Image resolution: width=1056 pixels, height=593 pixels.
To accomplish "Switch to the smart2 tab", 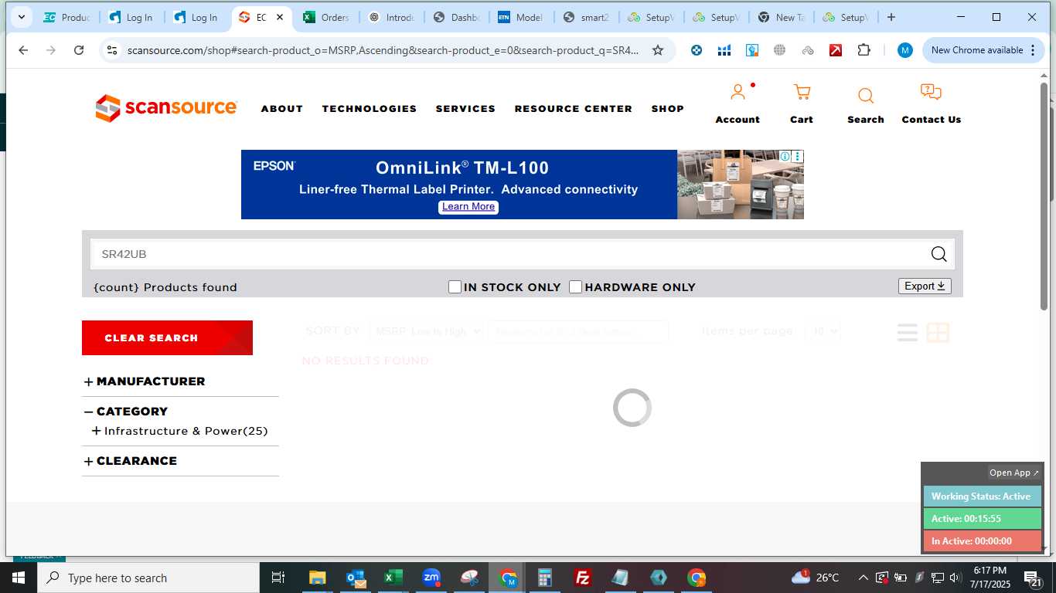I will [586, 17].
